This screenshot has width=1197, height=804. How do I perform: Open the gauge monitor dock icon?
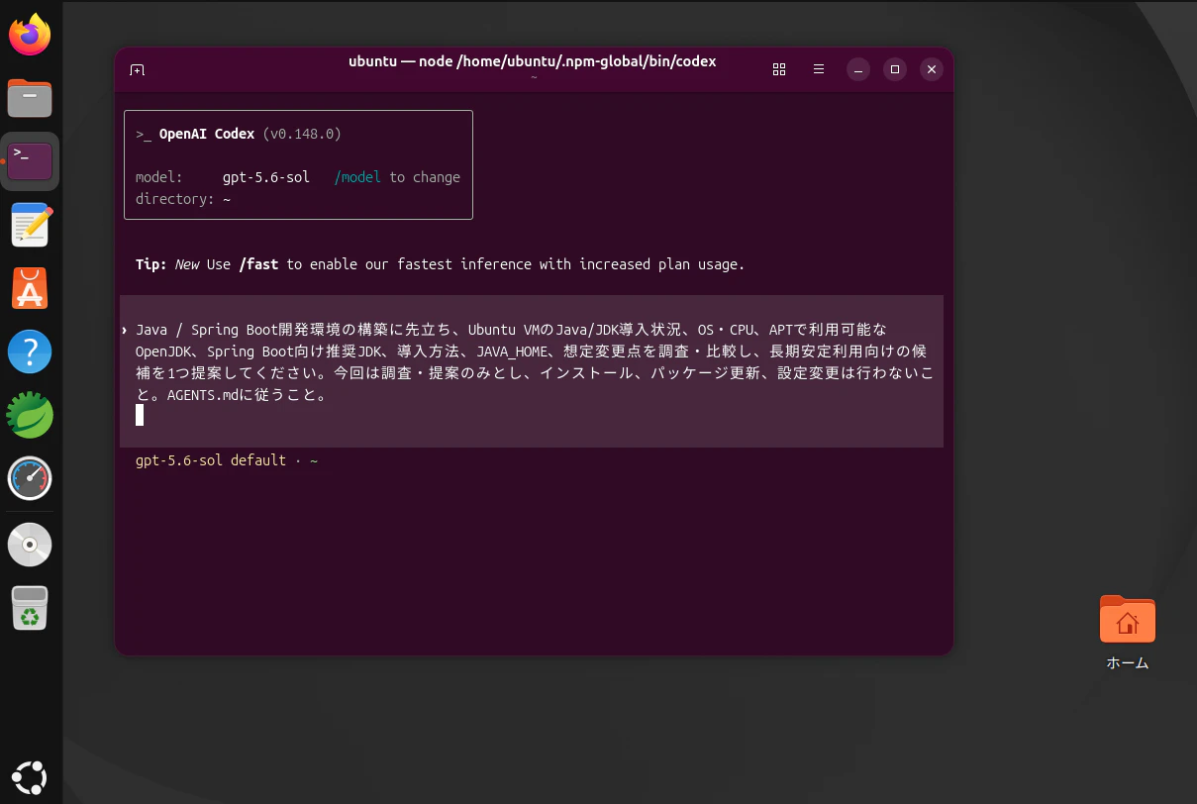(x=30, y=478)
